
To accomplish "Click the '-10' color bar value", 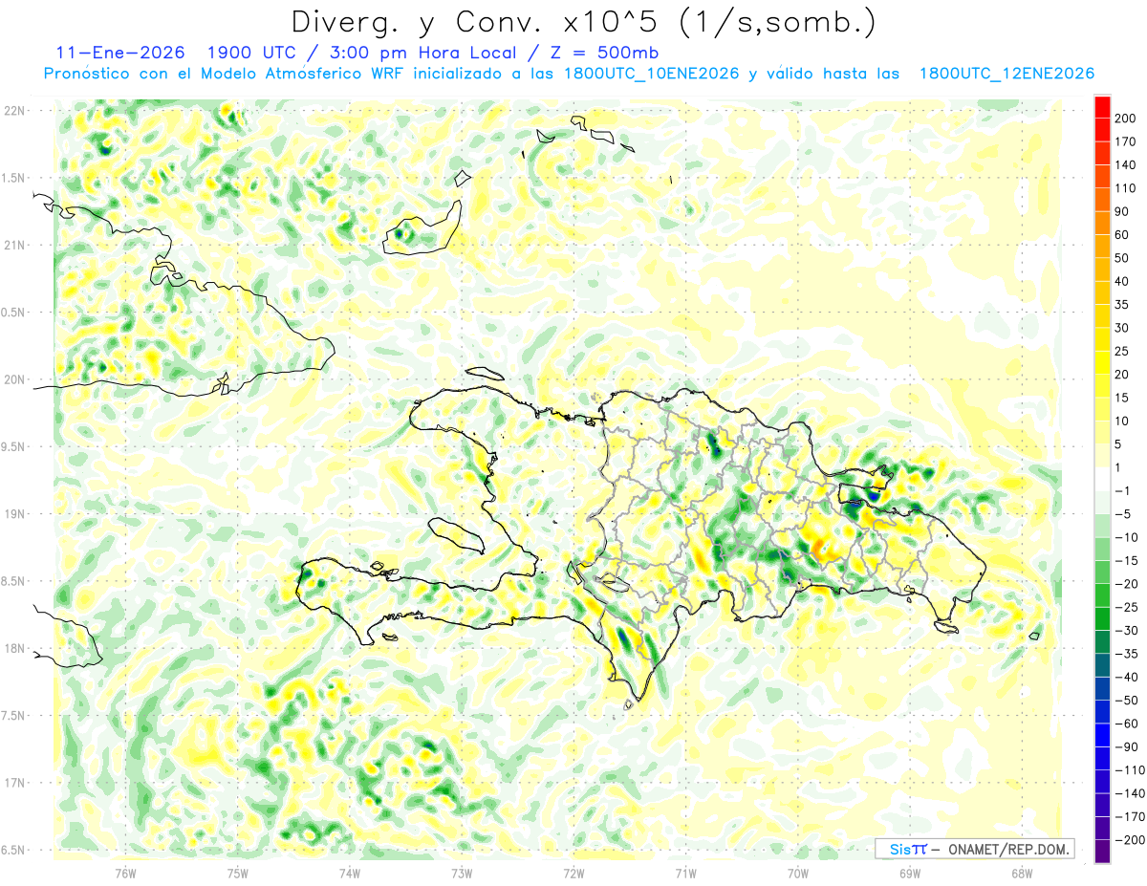I will (x=1126, y=537).
